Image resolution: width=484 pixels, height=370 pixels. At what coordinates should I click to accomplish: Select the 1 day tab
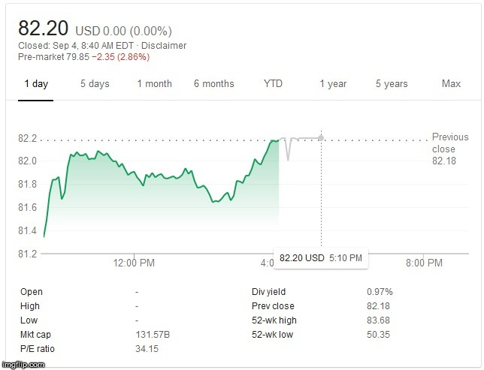point(36,84)
